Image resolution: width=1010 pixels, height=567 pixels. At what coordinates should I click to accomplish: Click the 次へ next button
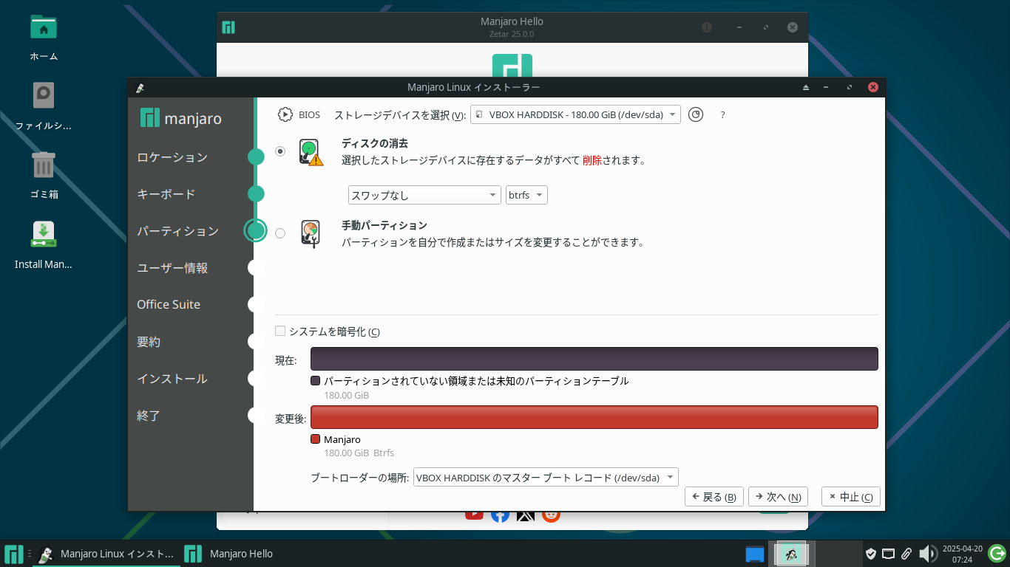tap(778, 497)
